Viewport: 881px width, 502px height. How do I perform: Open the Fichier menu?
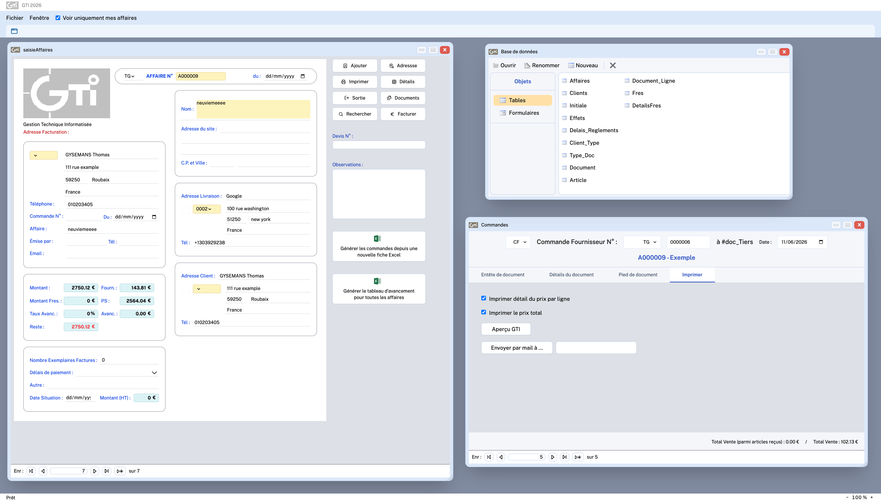(15, 18)
